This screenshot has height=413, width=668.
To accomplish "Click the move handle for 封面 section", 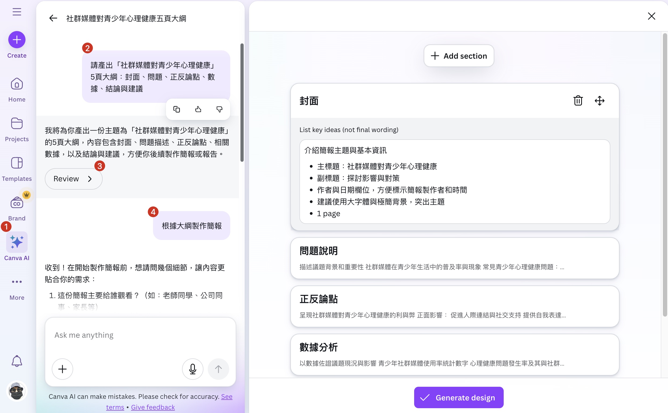I will (x=599, y=101).
